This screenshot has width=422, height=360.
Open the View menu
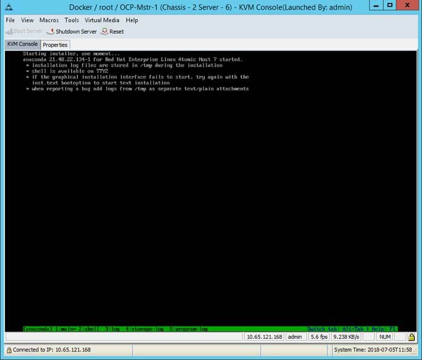pos(27,20)
